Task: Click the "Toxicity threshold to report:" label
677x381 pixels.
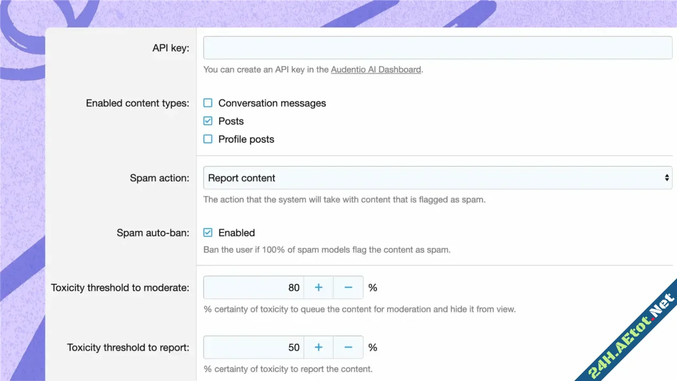Action: [128, 347]
